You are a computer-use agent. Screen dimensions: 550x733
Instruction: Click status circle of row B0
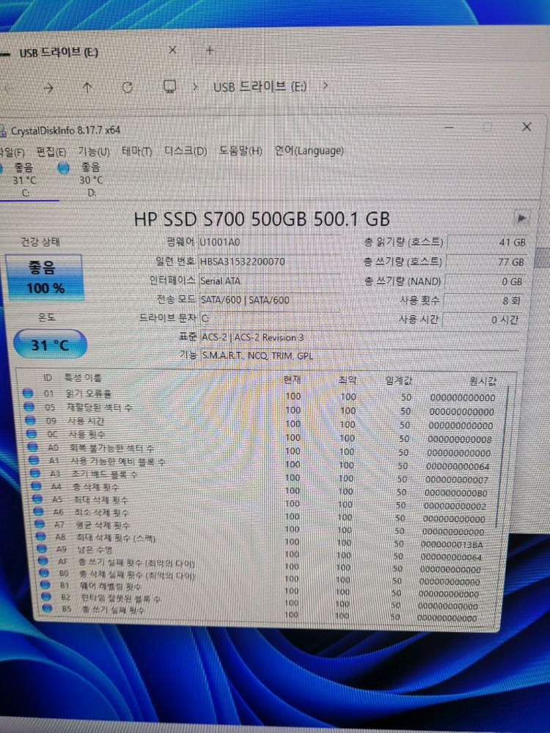44,572
